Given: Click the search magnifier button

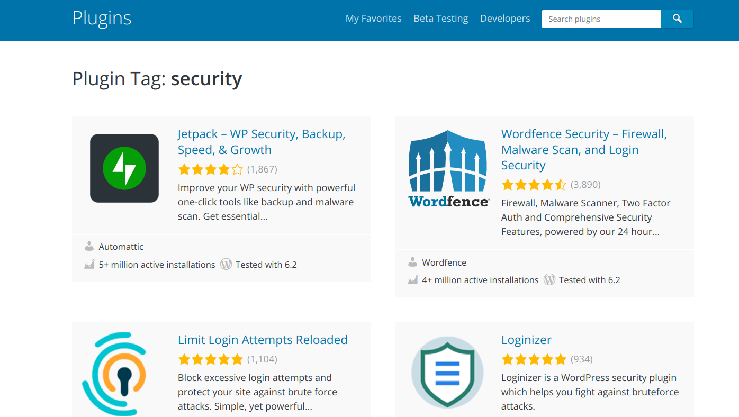Looking at the screenshot, I should click(677, 19).
